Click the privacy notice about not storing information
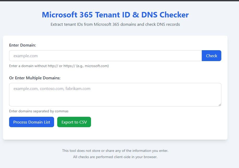Viewport: 239px width, 168px height. pos(115,151)
